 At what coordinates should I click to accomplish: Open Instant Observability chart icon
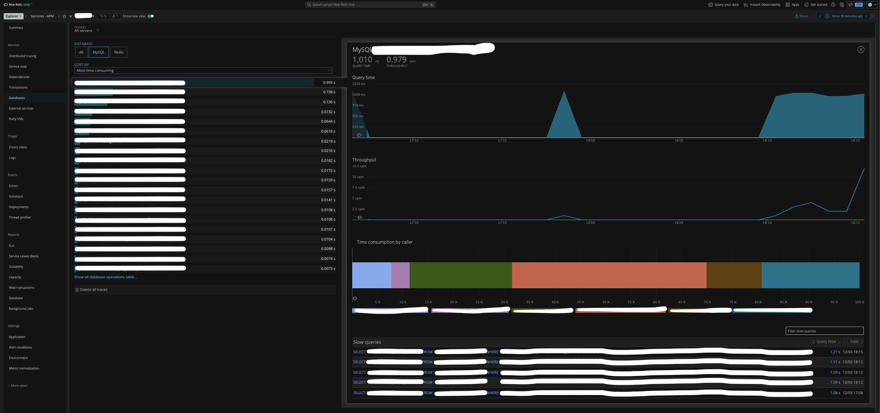[x=746, y=5]
